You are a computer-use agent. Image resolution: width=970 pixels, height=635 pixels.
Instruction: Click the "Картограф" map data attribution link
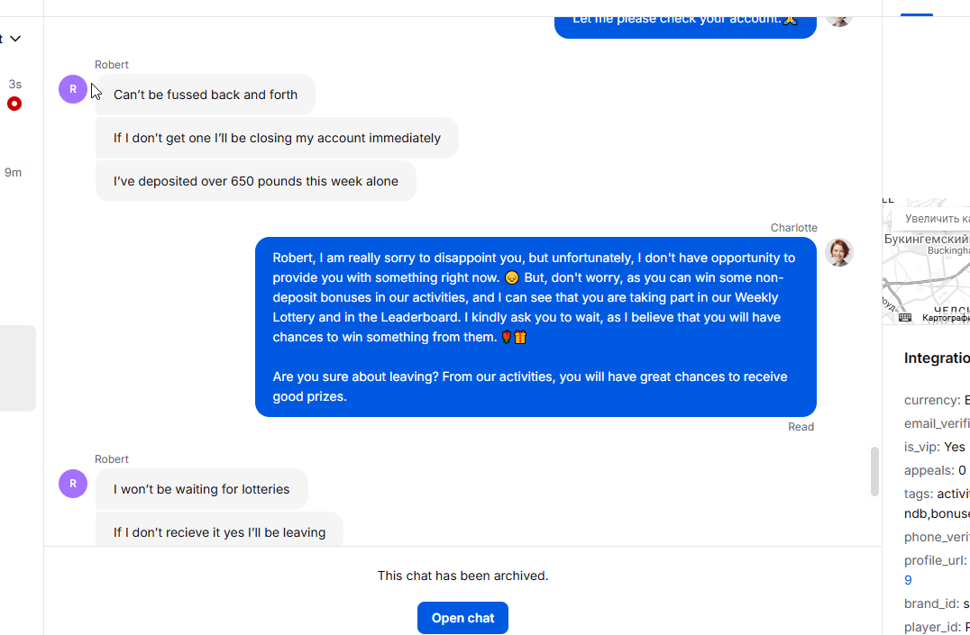946,317
